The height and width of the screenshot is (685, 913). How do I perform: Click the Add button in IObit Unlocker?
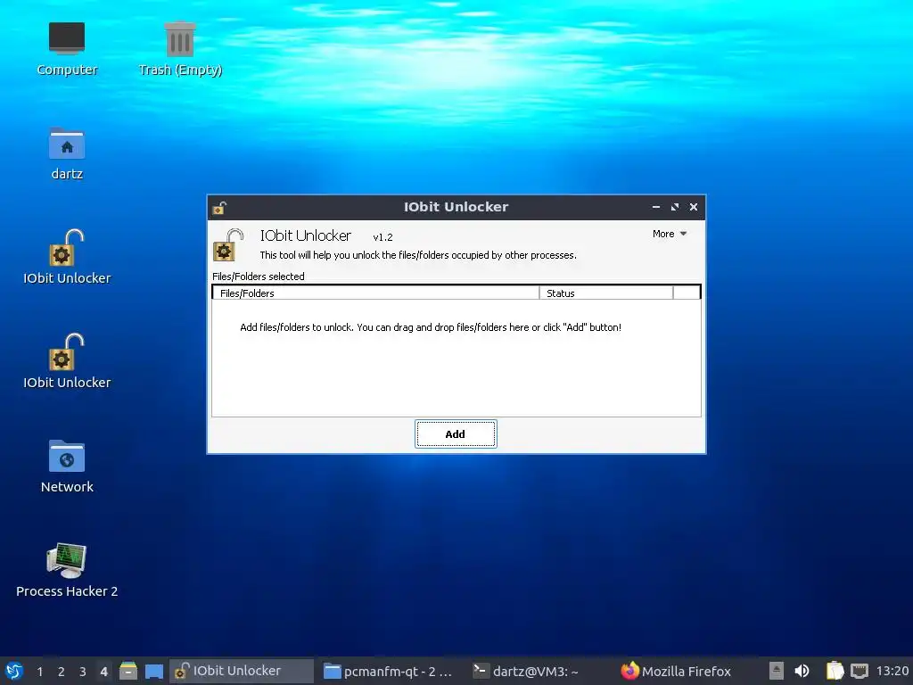click(456, 434)
